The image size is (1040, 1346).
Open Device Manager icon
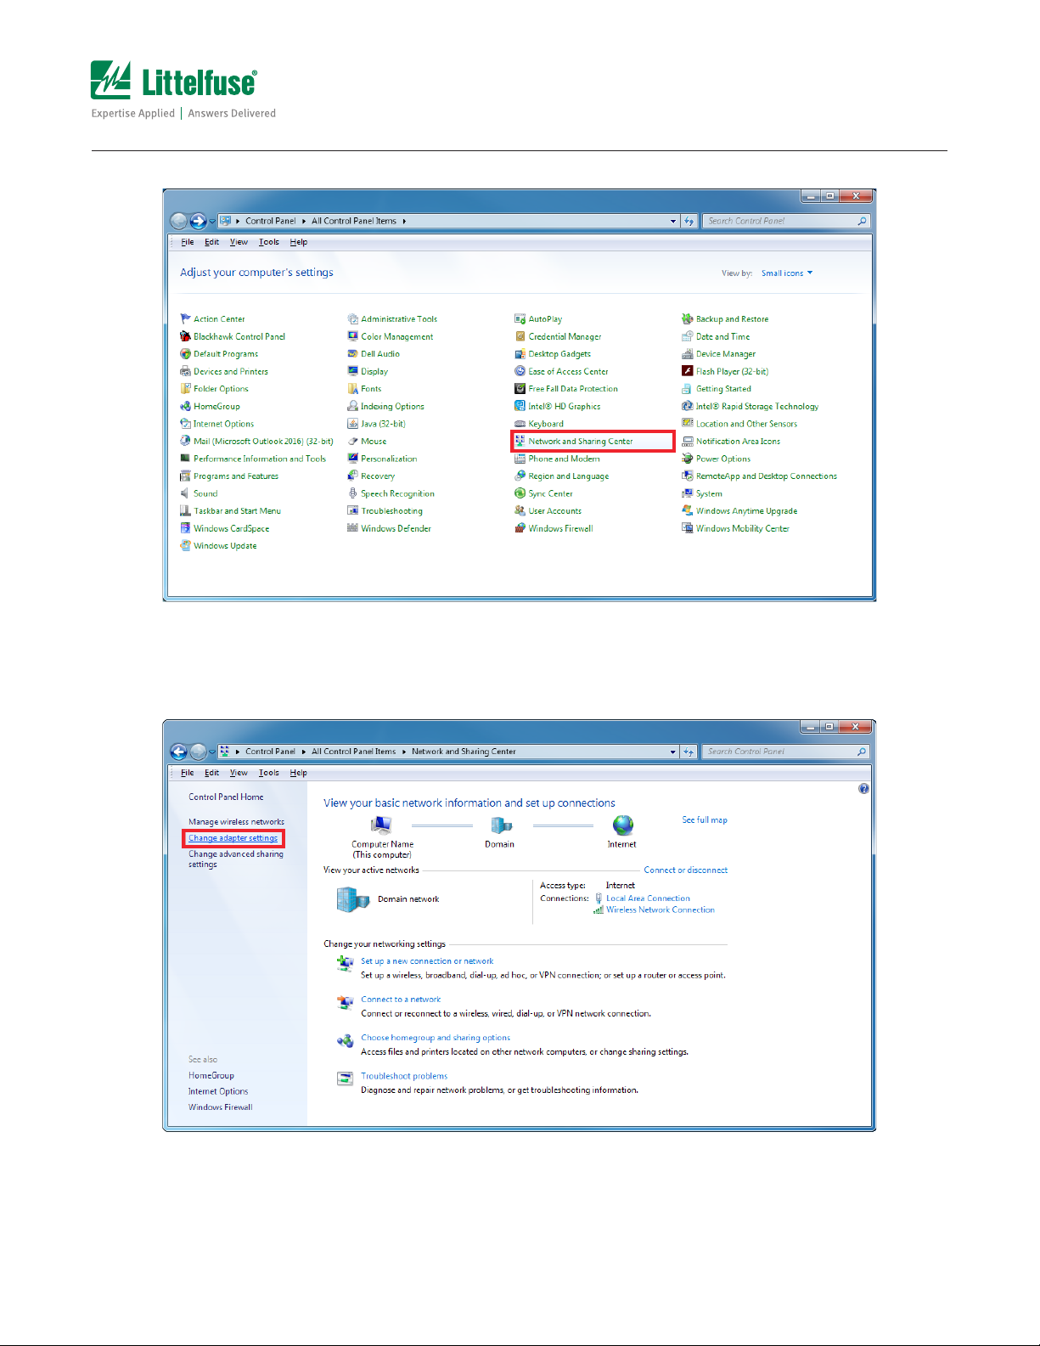click(x=688, y=354)
